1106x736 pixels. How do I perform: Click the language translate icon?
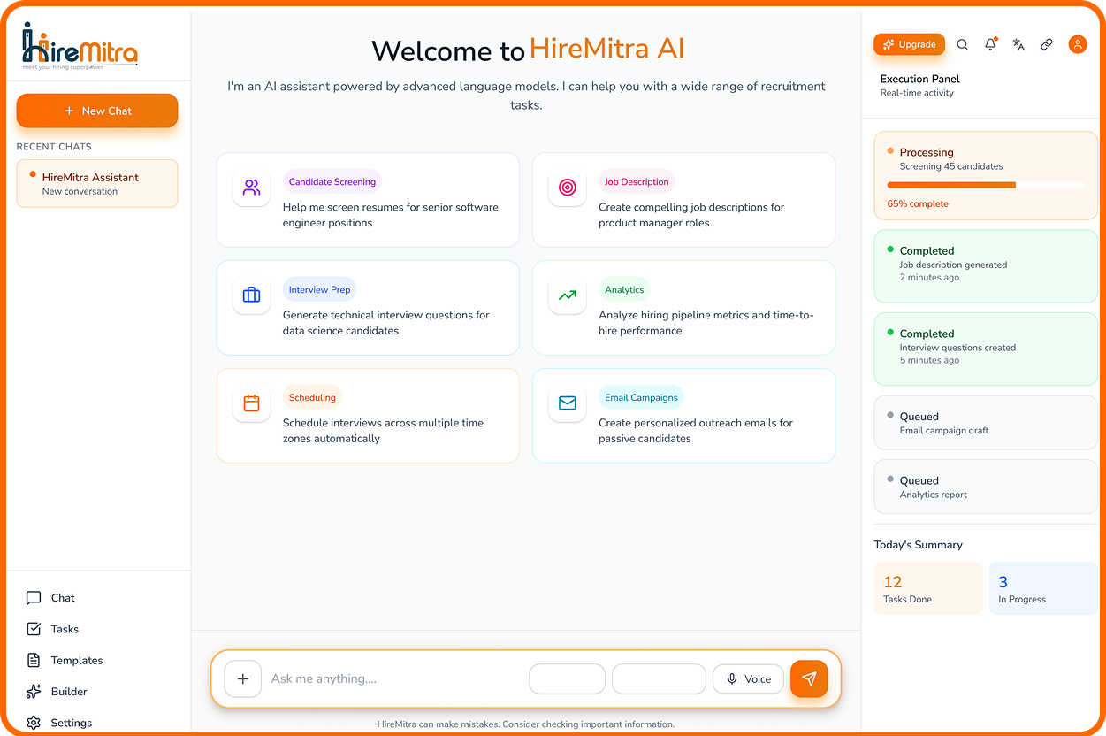tap(1018, 44)
